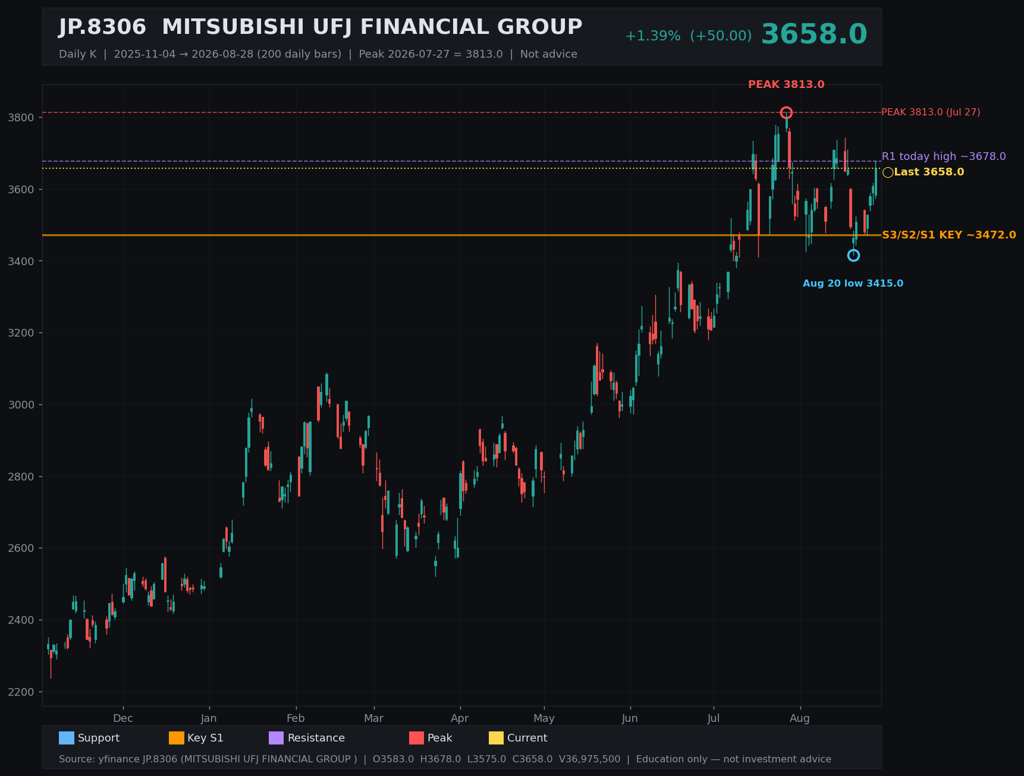Click the 3800 y-axis tick label

click(x=21, y=118)
